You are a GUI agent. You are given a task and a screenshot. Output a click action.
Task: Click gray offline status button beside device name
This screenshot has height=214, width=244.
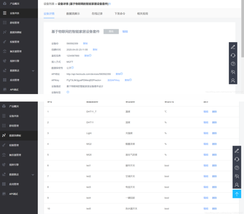[111, 31]
